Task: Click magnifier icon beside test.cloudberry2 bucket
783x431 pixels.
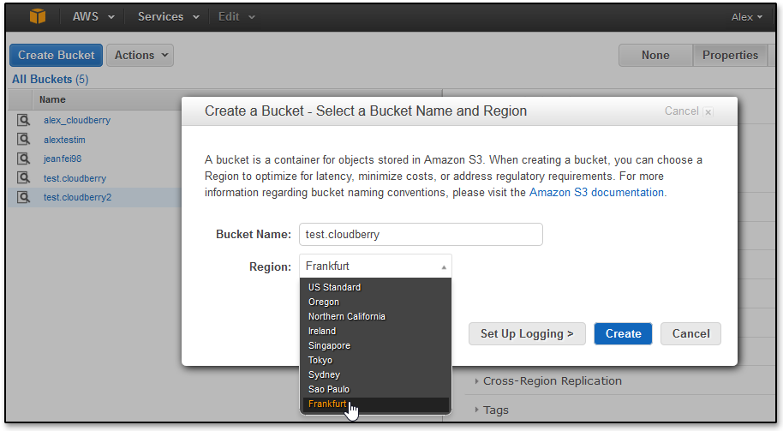Action: [23, 197]
